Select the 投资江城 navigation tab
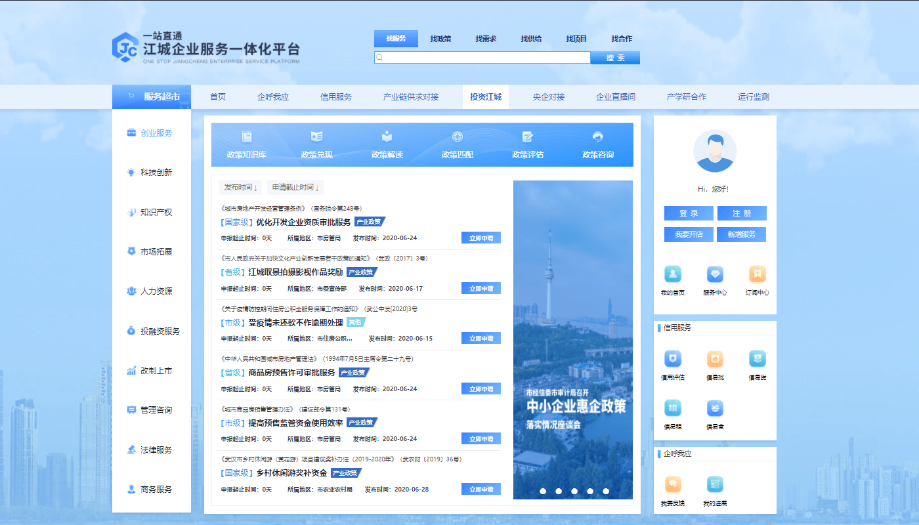This screenshot has width=919, height=525. pos(487,96)
